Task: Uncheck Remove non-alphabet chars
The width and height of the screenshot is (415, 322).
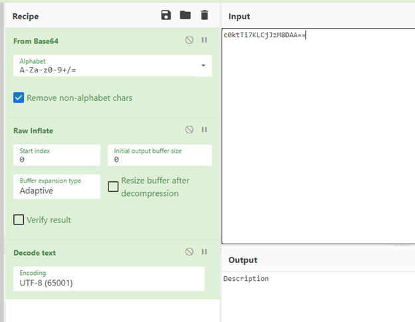Action: (x=19, y=98)
